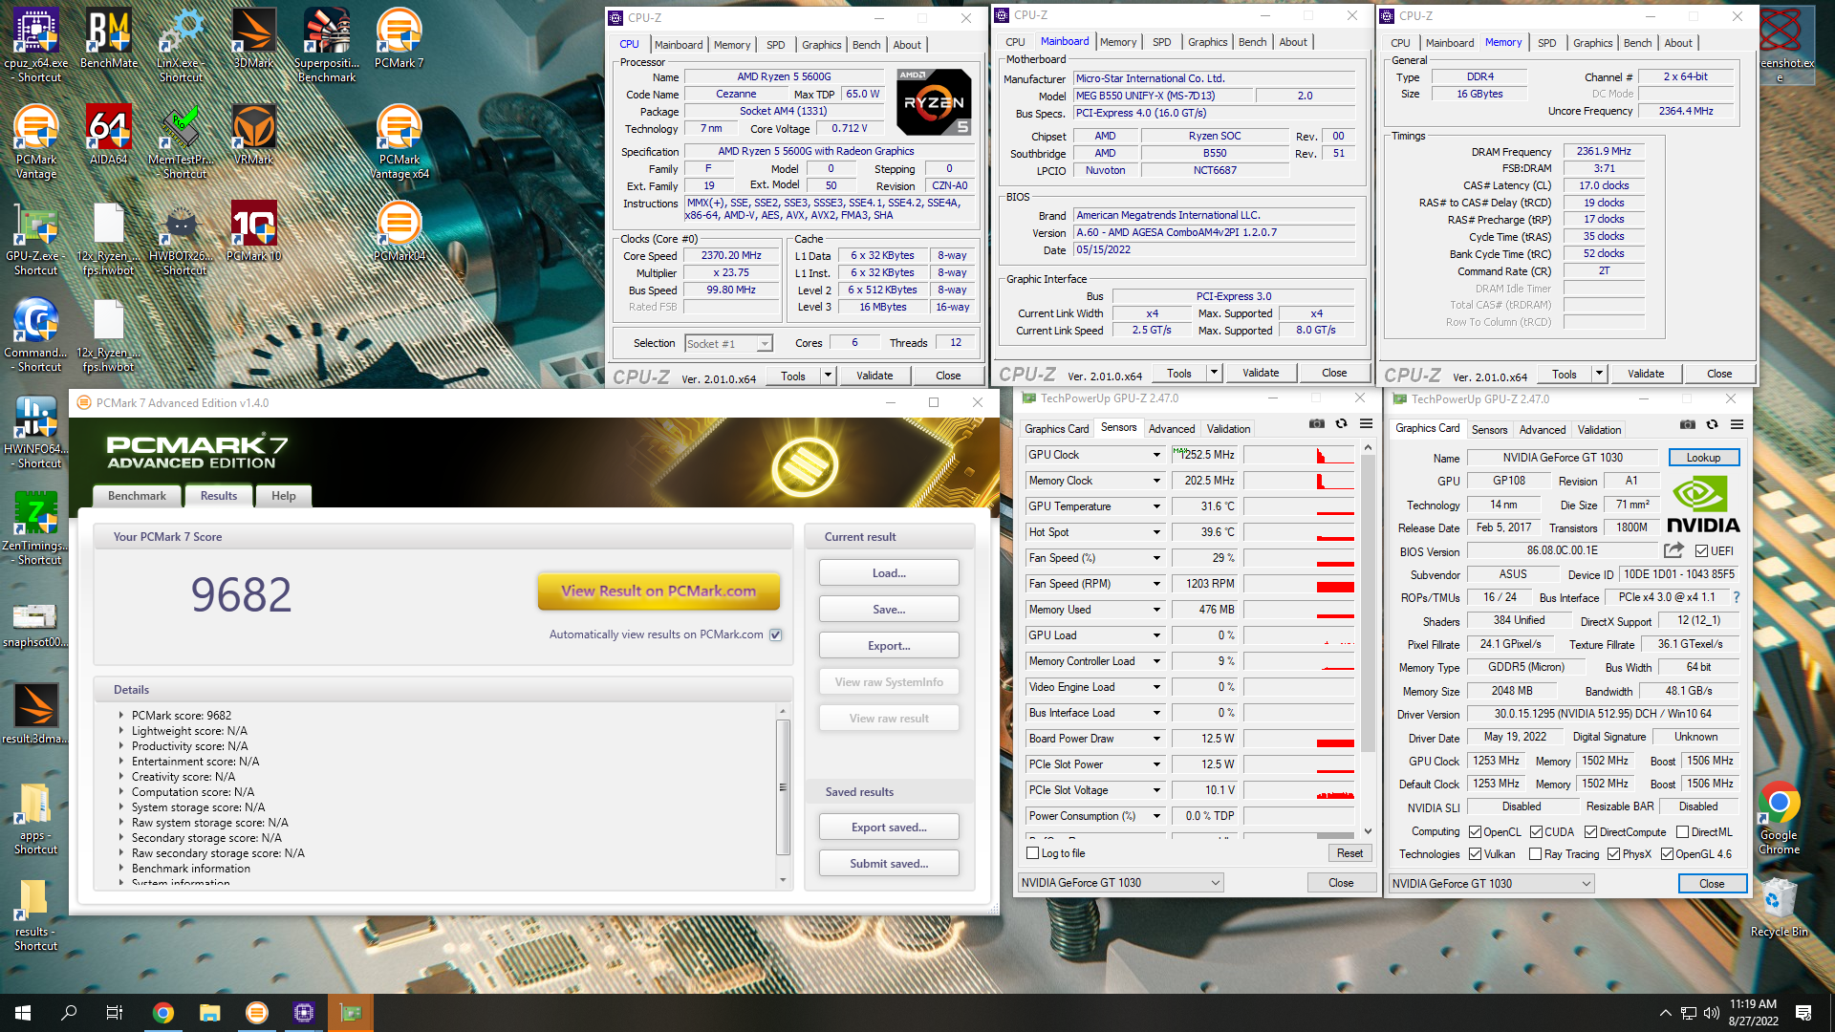The image size is (1835, 1032).
Task: Click the GPU-Z Sensors refresh icon
Action: [x=1341, y=424]
